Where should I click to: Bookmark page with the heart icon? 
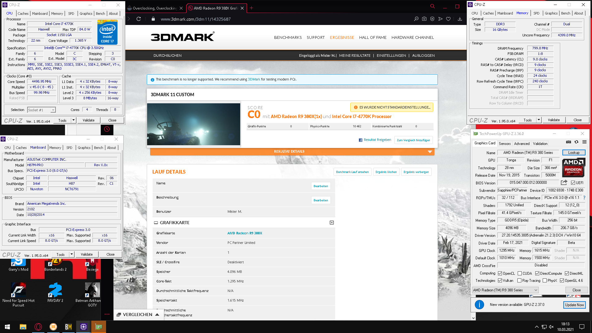coord(448,19)
